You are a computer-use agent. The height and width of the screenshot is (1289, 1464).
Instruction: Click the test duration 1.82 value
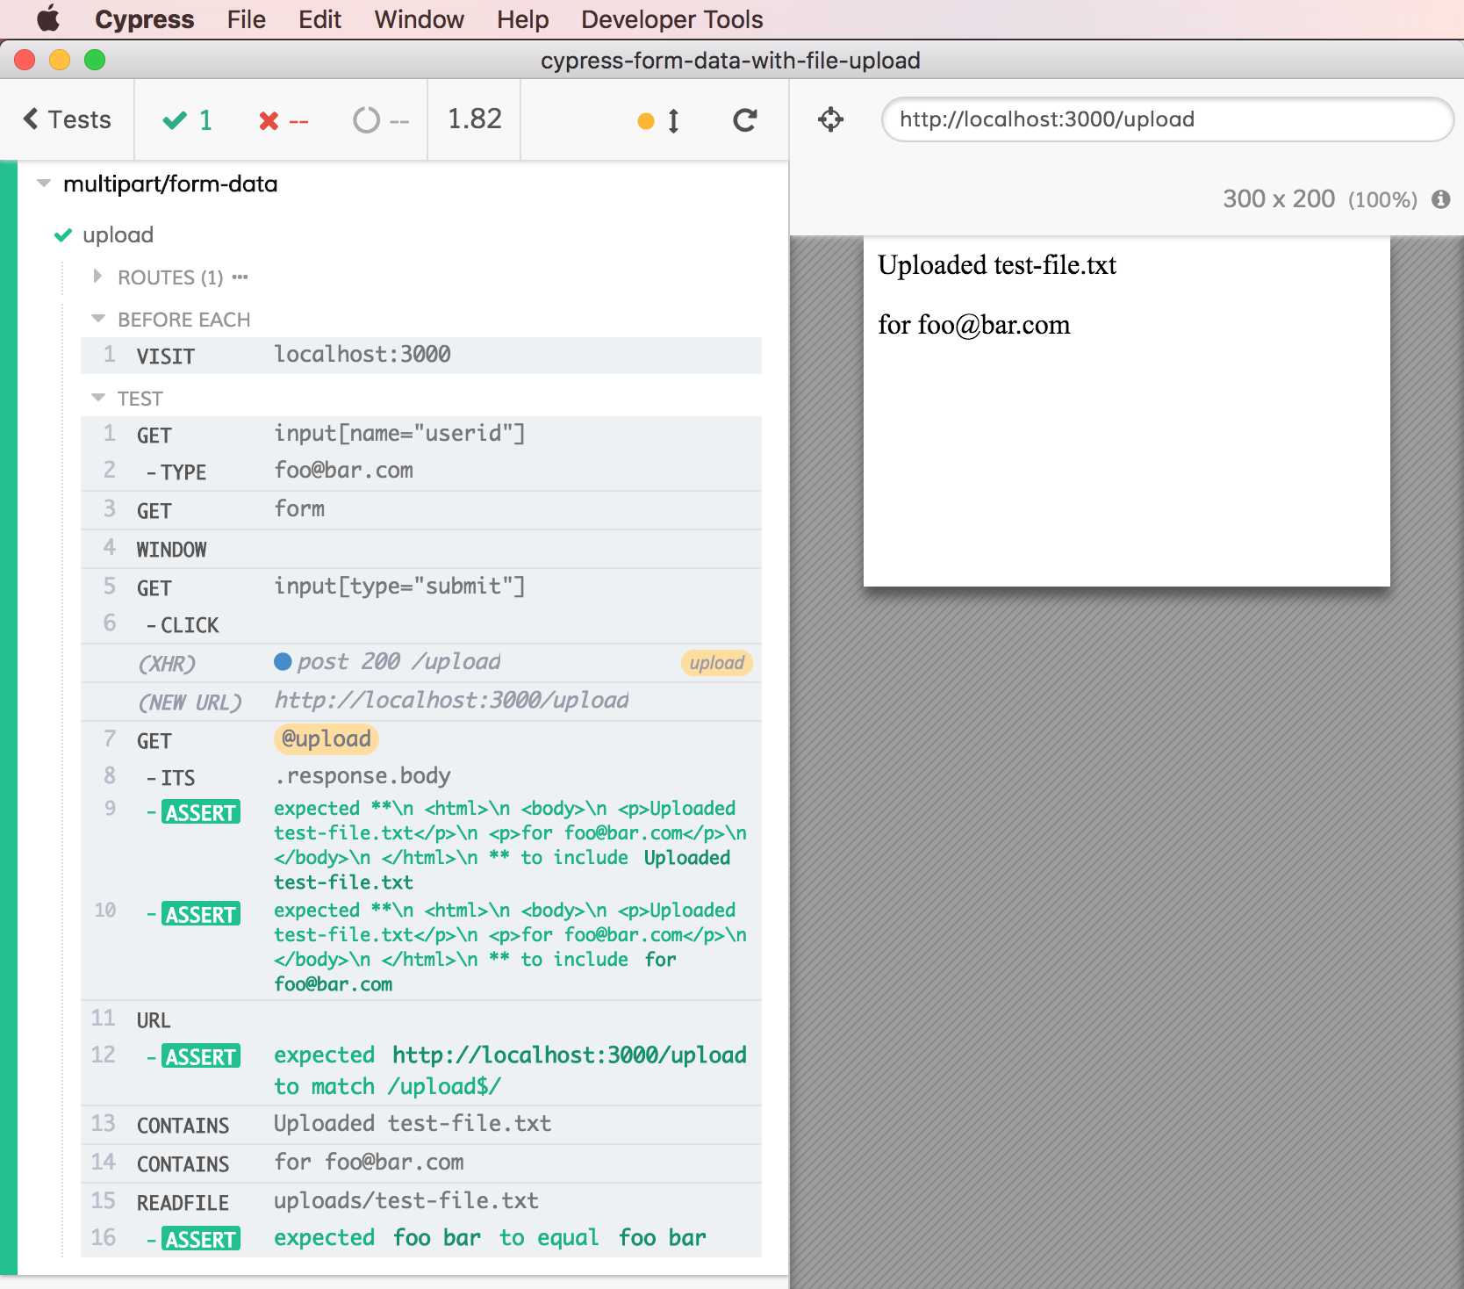point(475,119)
